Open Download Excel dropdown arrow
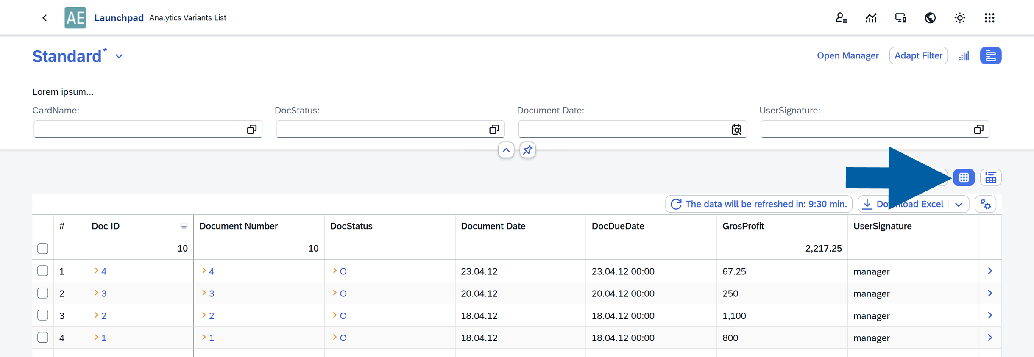The width and height of the screenshot is (1034, 357). 959,205
